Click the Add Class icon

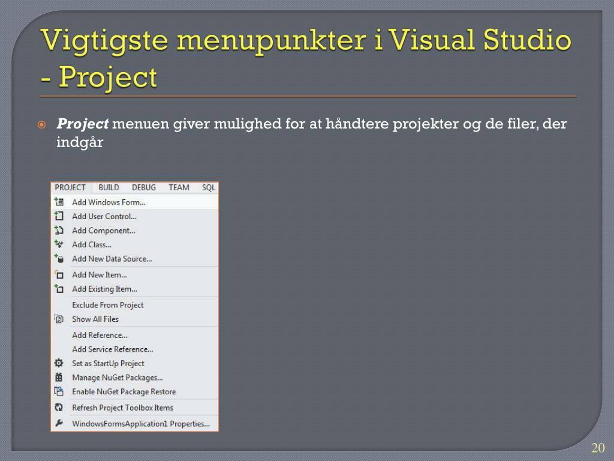tap(59, 244)
